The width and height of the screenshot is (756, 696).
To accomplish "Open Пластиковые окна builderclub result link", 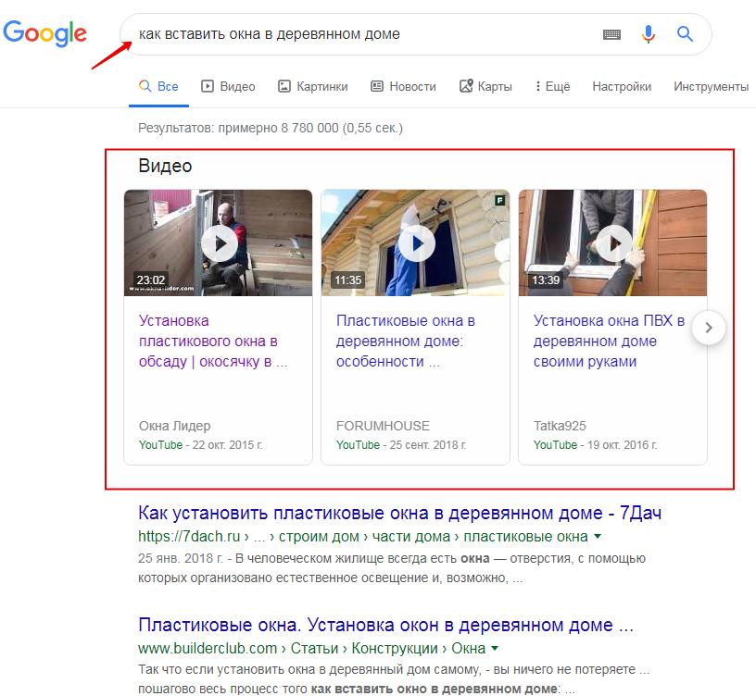I will coord(385,624).
